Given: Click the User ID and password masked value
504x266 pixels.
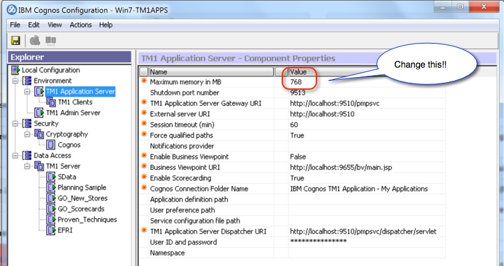Looking at the screenshot, I should coord(318,241).
